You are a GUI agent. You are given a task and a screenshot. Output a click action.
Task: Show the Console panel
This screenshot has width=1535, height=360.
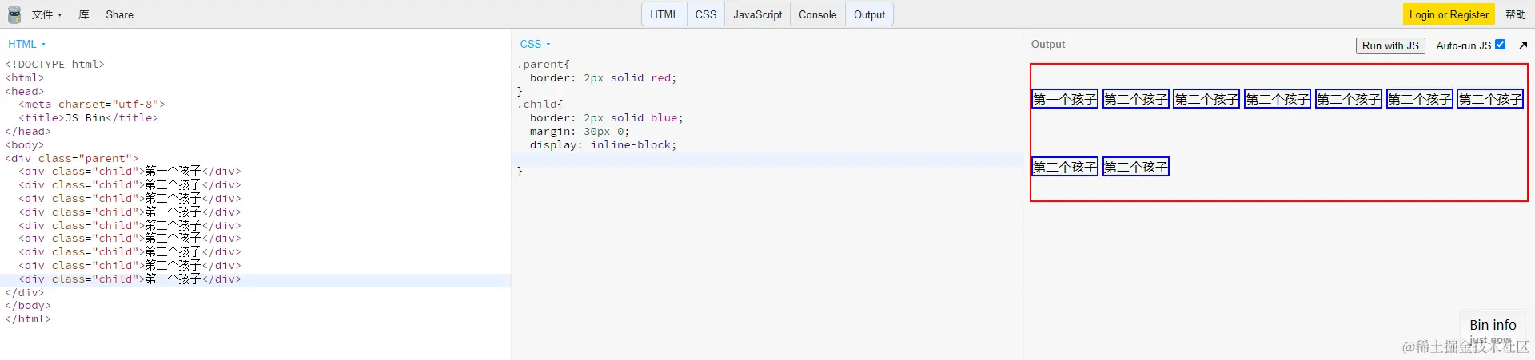pos(817,14)
